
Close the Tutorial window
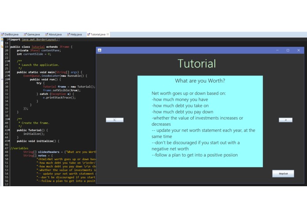pos(298,50)
